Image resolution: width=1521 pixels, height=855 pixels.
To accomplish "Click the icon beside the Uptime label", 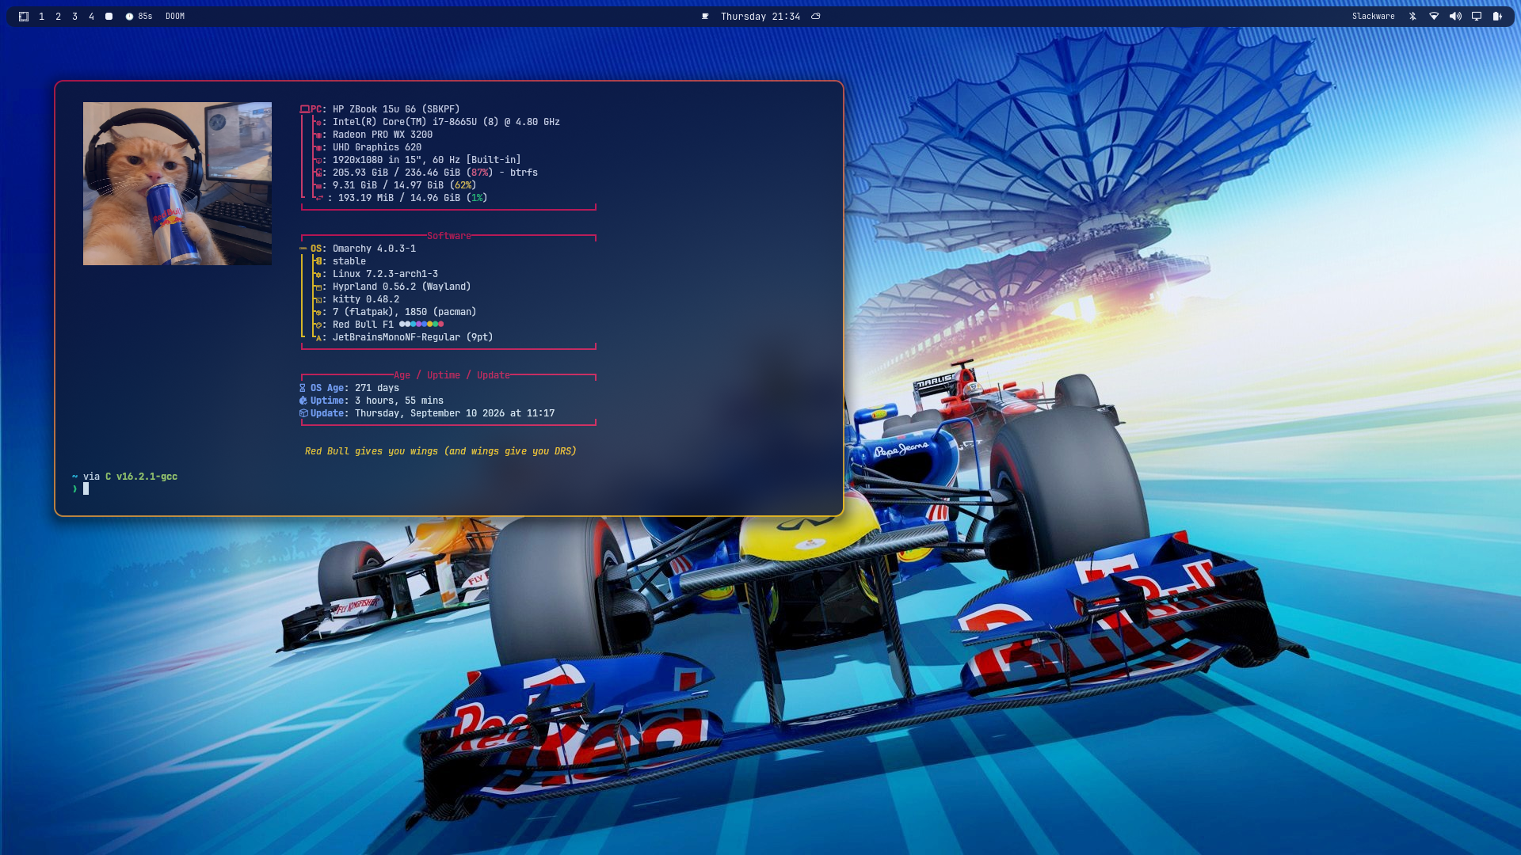I will (303, 401).
